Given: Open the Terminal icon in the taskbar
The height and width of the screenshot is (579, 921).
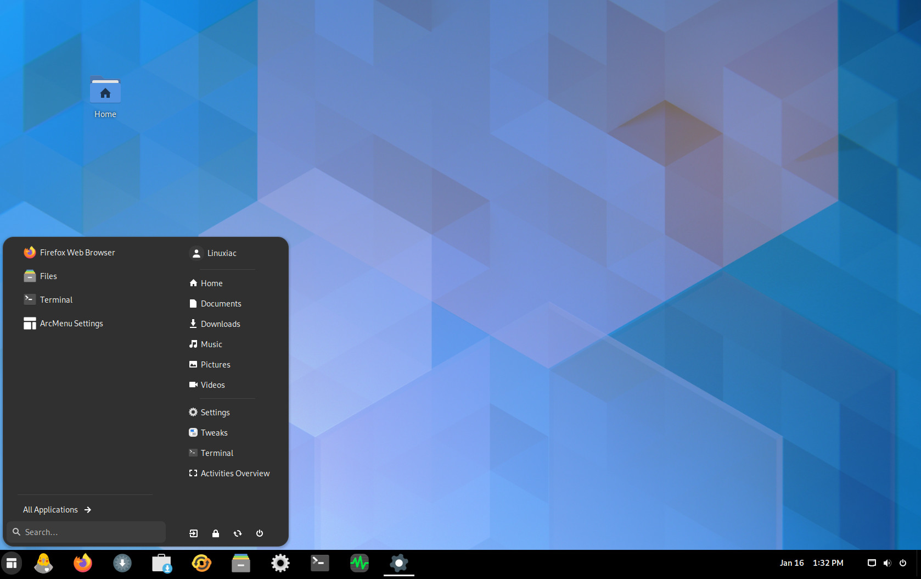Looking at the screenshot, I should tap(320, 563).
